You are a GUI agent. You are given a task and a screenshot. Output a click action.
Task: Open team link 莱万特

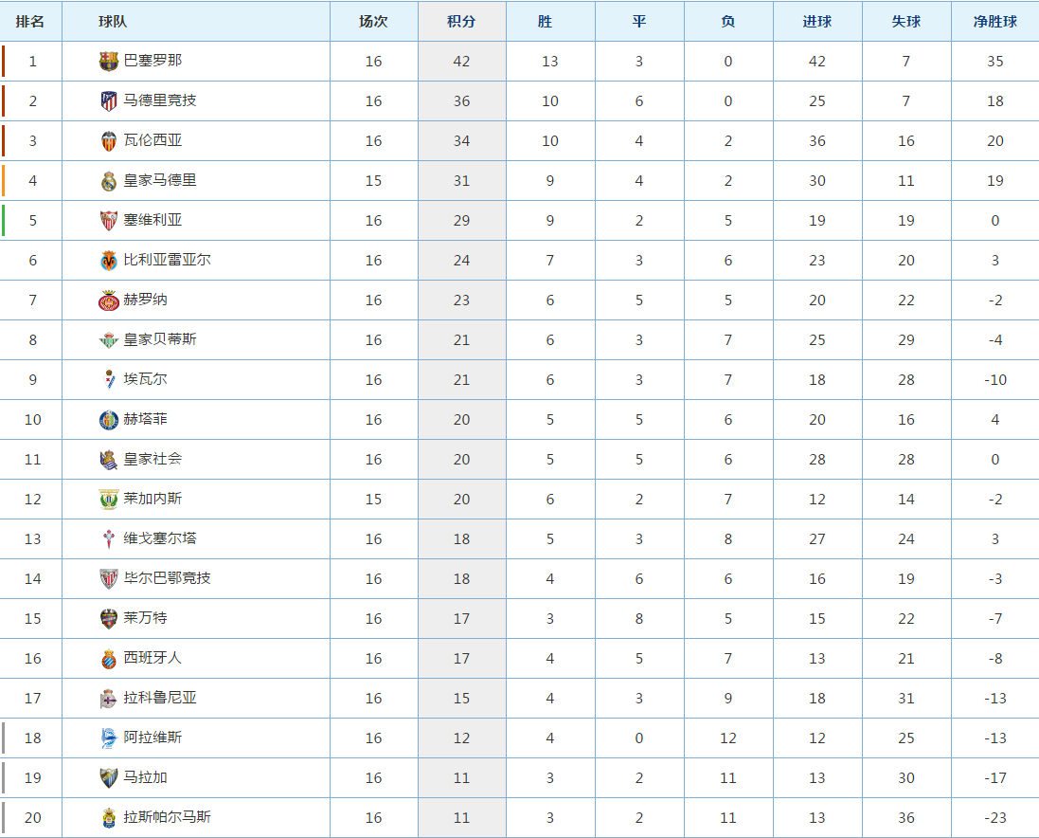pos(145,618)
